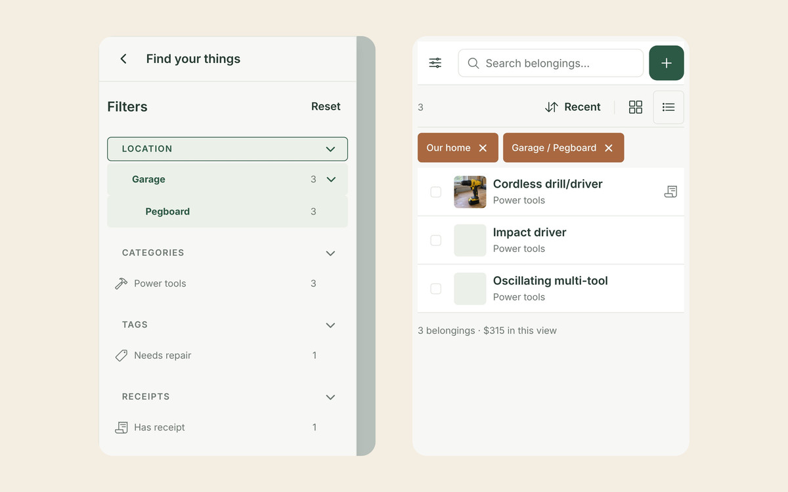Go back using the left arrow icon
The height and width of the screenshot is (492, 788).
click(123, 59)
